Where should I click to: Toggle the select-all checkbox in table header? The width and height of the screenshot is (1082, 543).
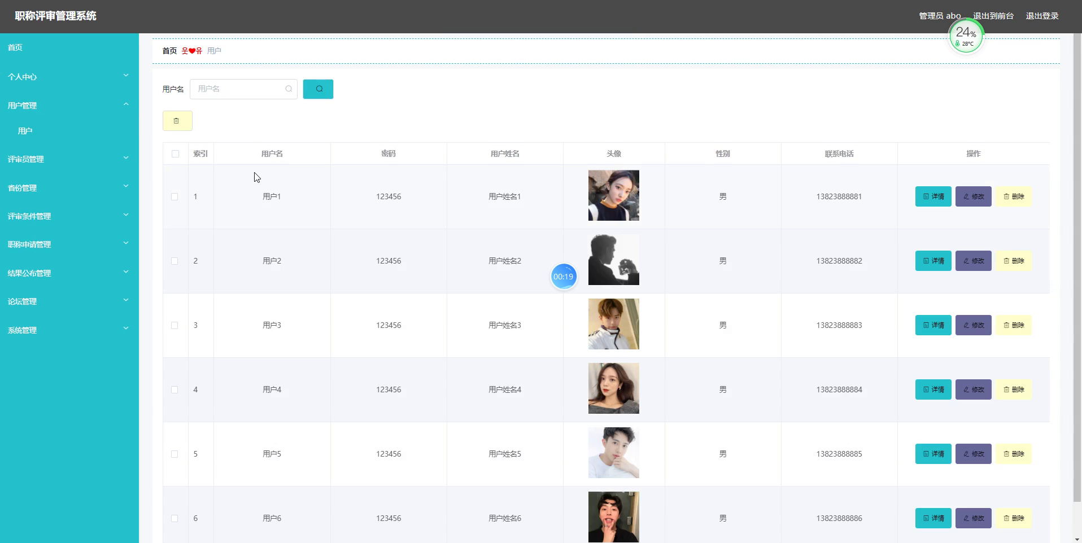click(x=175, y=154)
